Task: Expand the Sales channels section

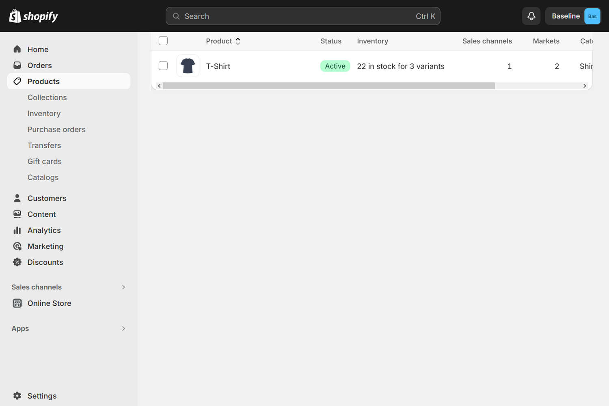Action: [x=123, y=287]
